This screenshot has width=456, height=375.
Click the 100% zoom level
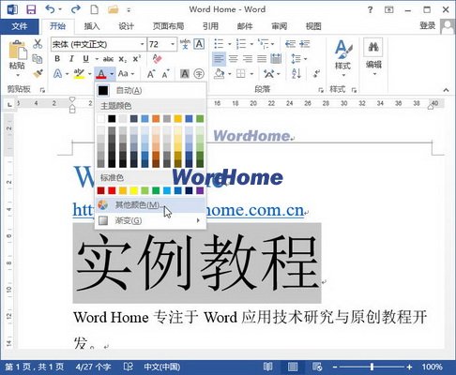[x=432, y=367]
